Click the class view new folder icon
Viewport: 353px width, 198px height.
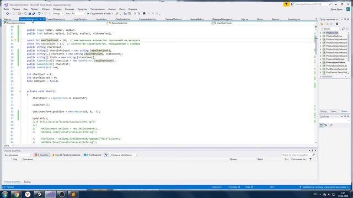tap(322, 24)
